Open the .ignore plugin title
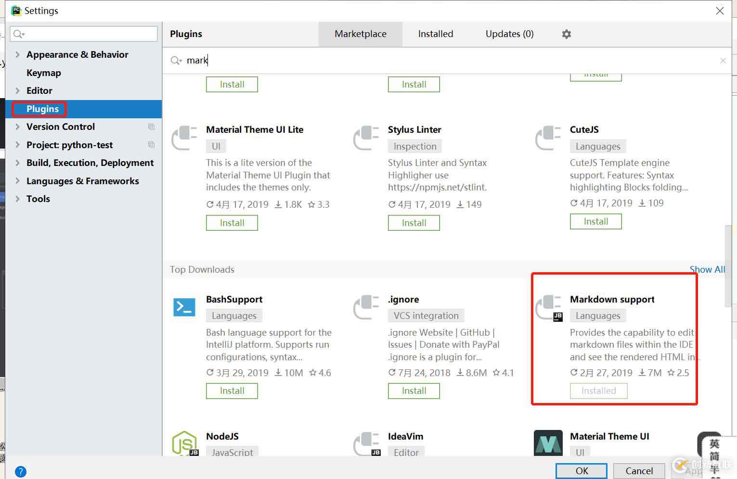This screenshot has width=737, height=479. (403, 299)
